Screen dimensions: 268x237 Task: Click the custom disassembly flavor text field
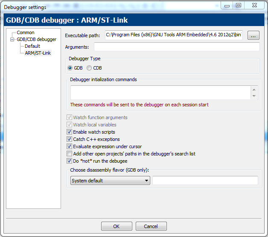click(205, 180)
